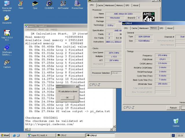Click the taskbar clock 22.21
185x138 pixels.
click(x=180, y=135)
